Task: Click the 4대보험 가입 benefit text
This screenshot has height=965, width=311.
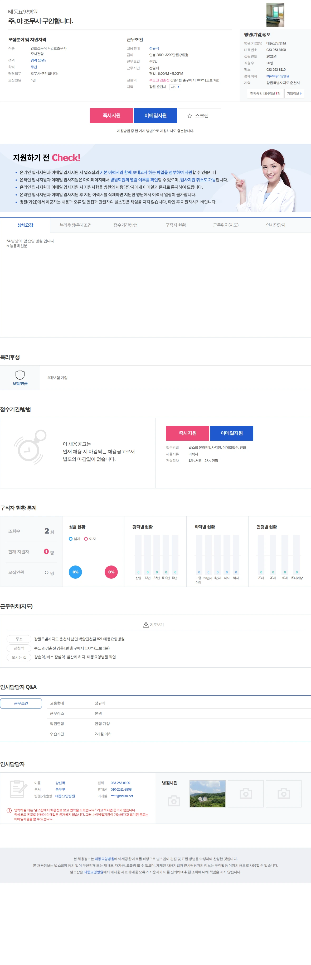Action: [x=57, y=378]
